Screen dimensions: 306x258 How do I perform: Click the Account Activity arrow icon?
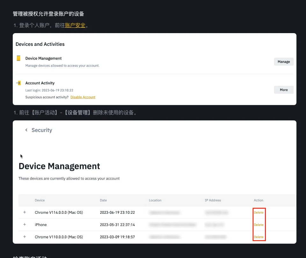click(18, 83)
